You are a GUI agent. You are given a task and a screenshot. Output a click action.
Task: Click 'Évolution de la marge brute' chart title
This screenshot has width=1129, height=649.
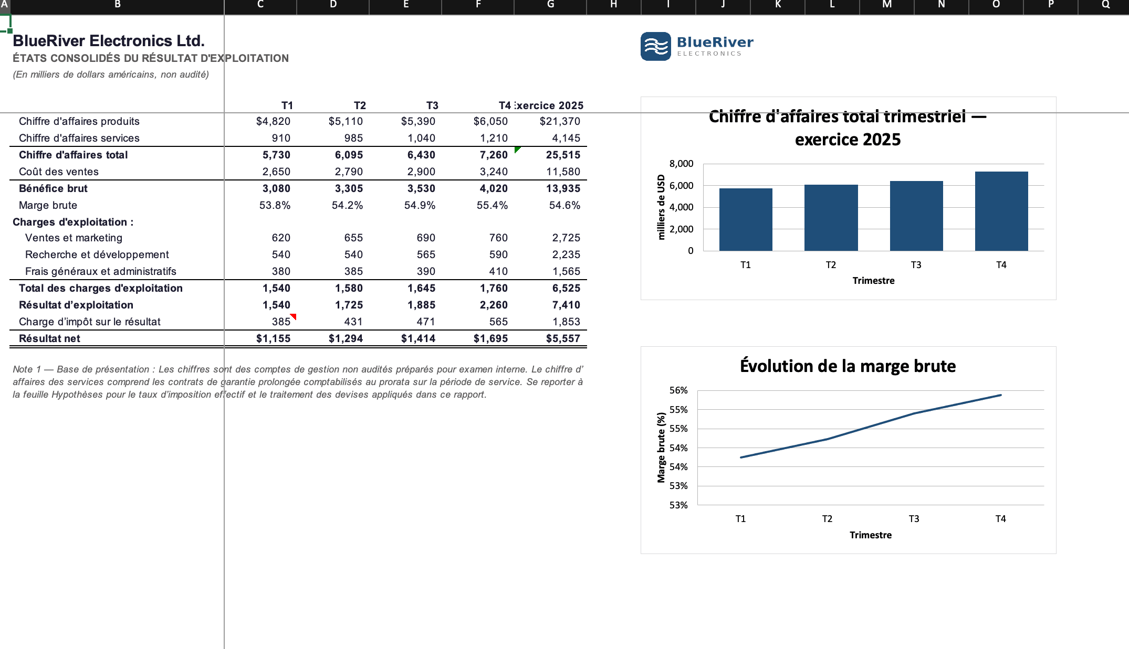coord(848,366)
